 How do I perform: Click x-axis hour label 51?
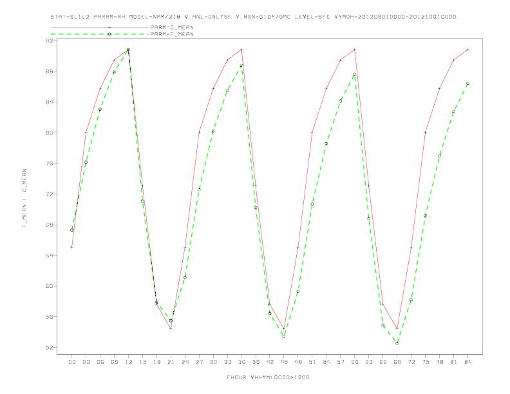click(x=312, y=362)
